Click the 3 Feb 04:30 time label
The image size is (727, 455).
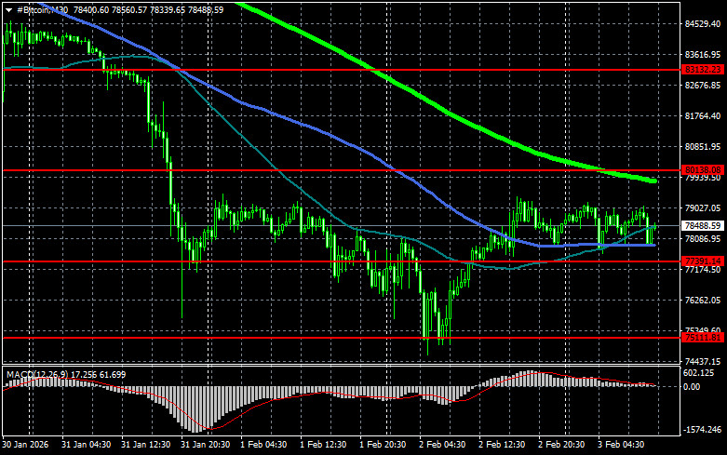[x=621, y=445]
